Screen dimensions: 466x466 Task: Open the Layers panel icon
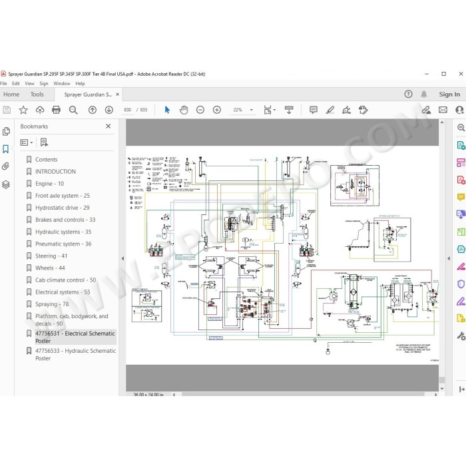tap(6, 184)
